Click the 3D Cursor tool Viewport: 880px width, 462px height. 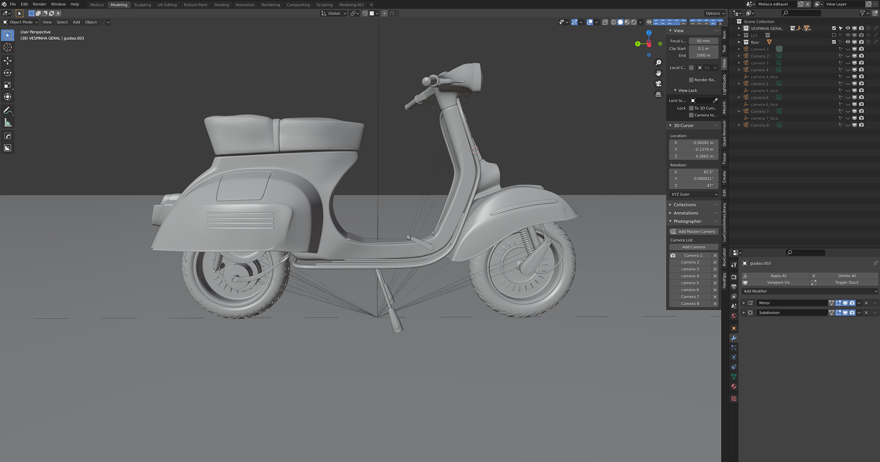[8, 47]
